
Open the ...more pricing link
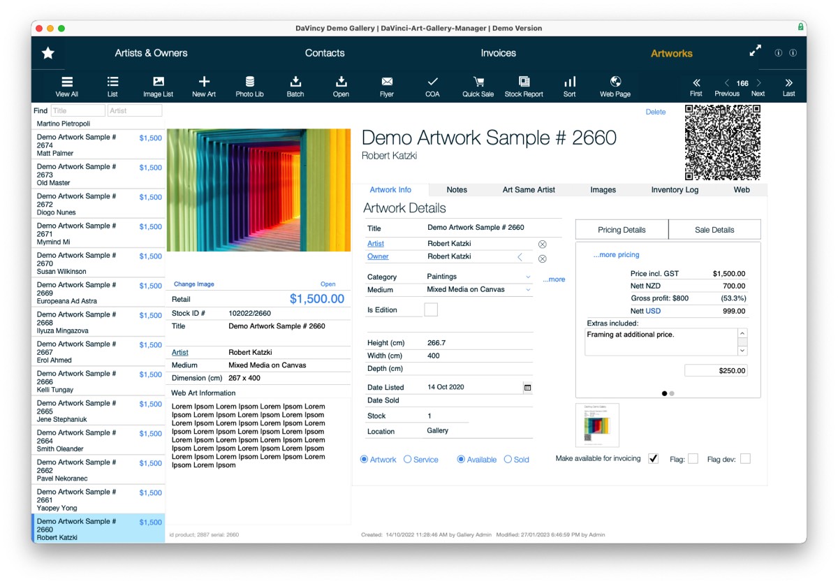pyautogui.click(x=615, y=254)
